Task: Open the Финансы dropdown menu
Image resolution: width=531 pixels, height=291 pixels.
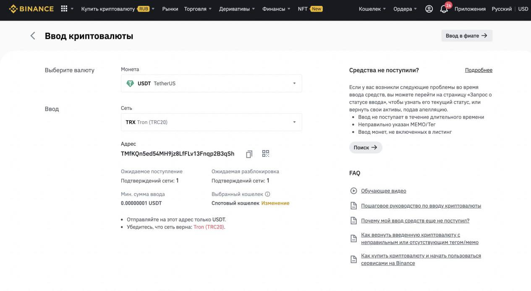Action: [x=276, y=9]
